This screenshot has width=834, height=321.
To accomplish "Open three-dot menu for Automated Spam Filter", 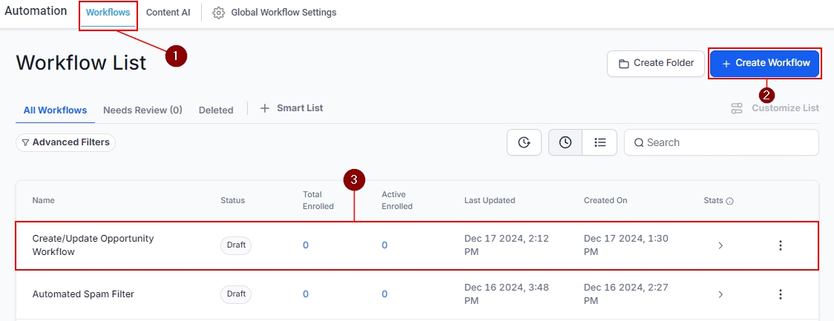I will click(780, 294).
